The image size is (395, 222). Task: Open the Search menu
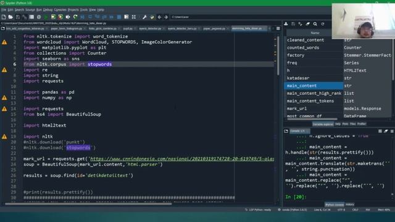(x=19, y=10)
